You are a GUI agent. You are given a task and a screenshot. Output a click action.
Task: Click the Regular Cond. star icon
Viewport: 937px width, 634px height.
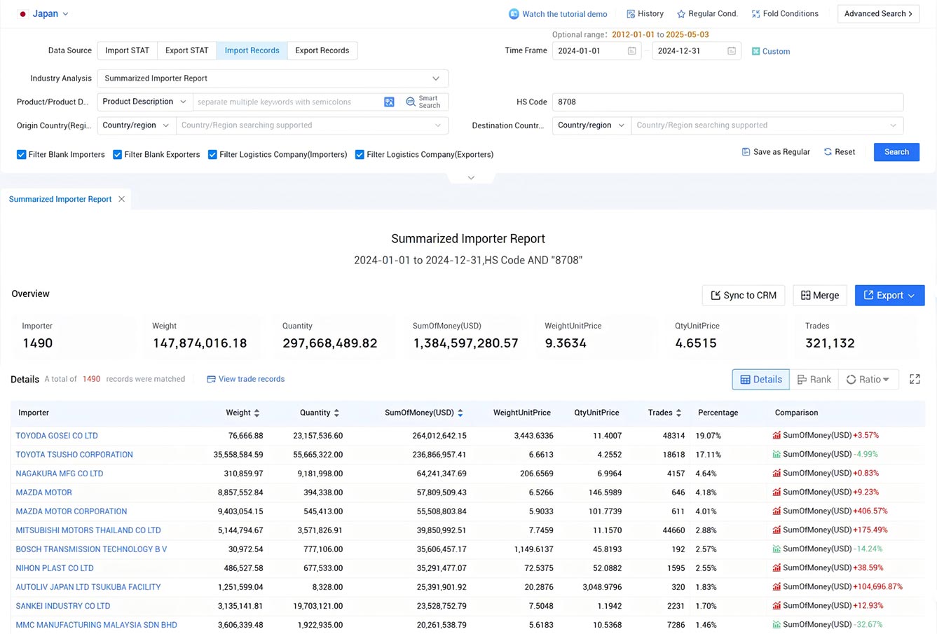[x=681, y=14]
